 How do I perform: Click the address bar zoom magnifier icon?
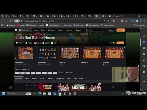(104, 21)
